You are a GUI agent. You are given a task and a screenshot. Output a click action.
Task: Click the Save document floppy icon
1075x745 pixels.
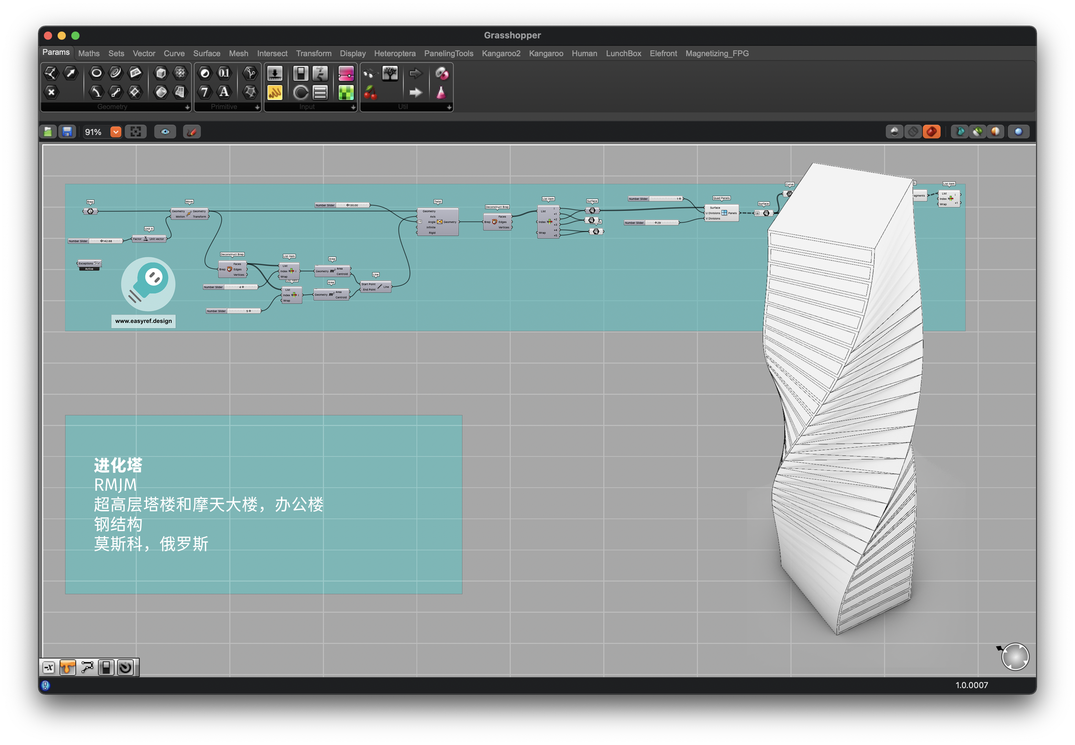click(67, 132)
